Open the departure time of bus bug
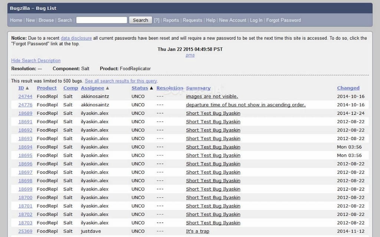Image resolution: width=380 pixels, height=237 pixels. (246, 105)
